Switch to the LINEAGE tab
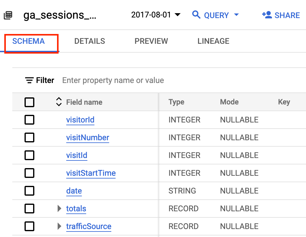 213,41
